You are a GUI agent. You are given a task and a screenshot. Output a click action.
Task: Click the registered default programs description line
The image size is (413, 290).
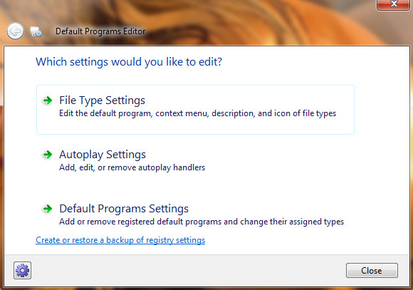tap(202, 222)
